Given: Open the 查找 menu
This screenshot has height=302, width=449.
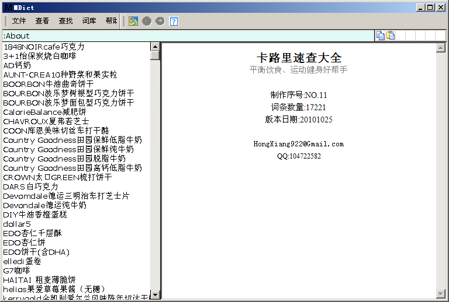Looking at the screenshot, I should (65, 21).
